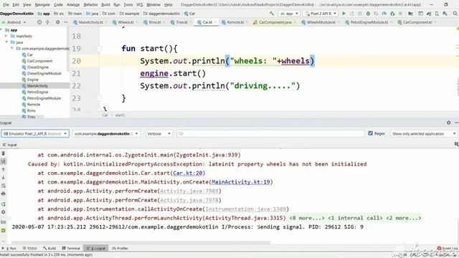Toggle soft-wrap icon in logcat sidebar
The width and height of the screenshot is (459, 258).
coord(3,186)
